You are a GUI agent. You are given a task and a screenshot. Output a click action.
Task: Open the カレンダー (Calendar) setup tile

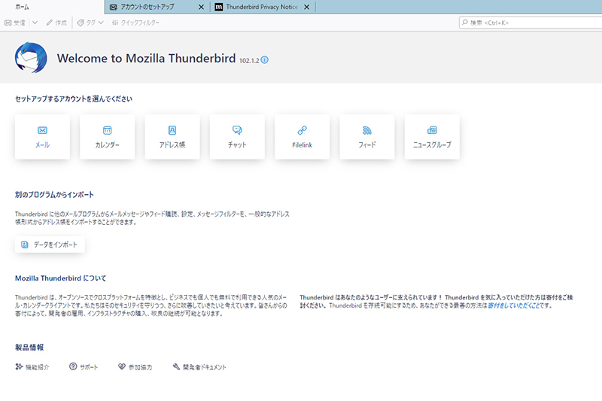(107, 136)
